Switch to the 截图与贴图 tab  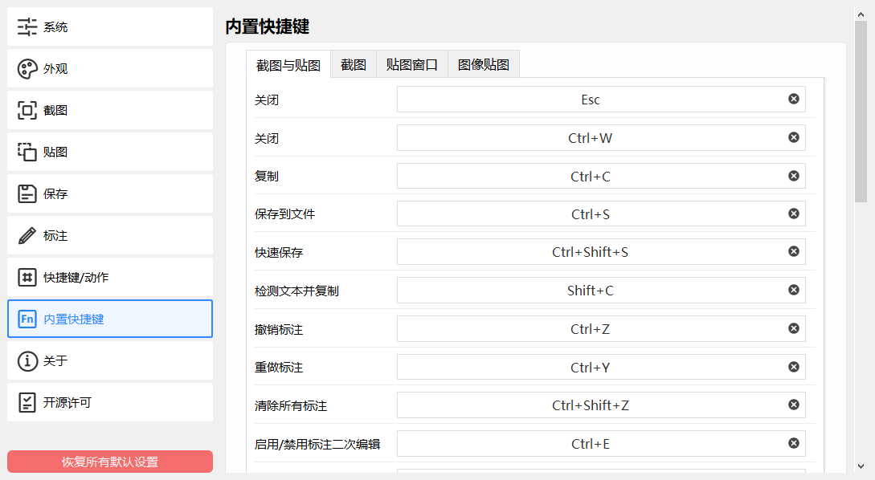click(288, 65)
